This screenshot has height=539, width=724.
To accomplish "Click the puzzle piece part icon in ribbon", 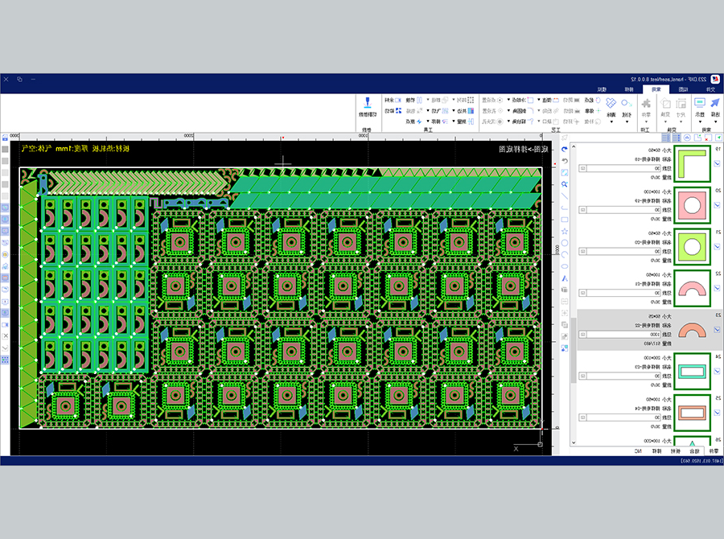I will 646,104.
